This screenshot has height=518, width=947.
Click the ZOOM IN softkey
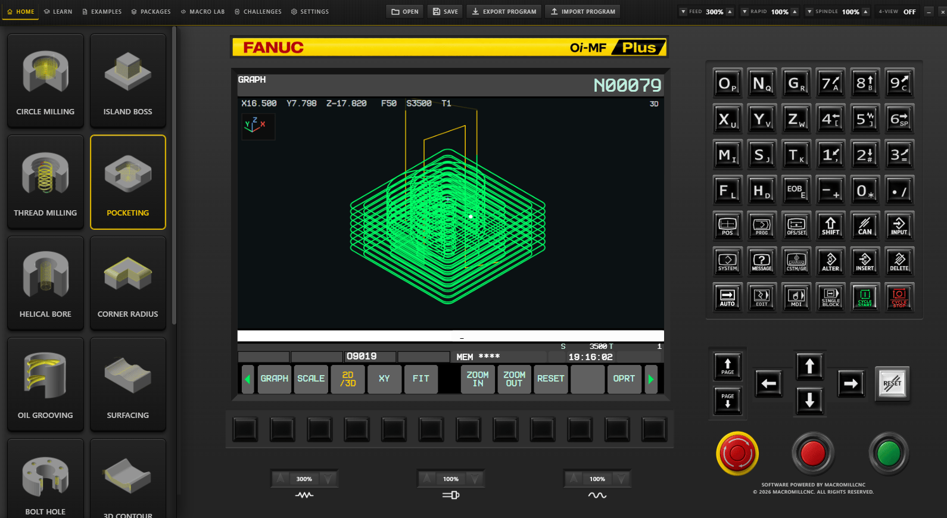(478, 379)
